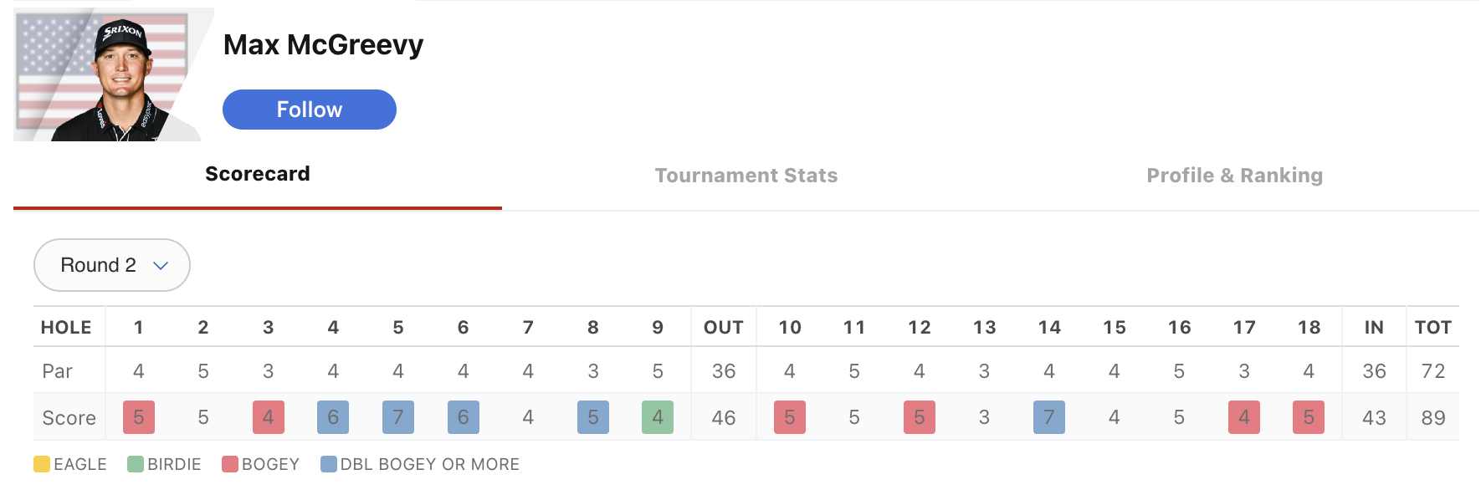Click the bogey score on hole 18
The width and height of the screenshot is (1481, 495).
pyautogui.click(x=1309, y=417)
